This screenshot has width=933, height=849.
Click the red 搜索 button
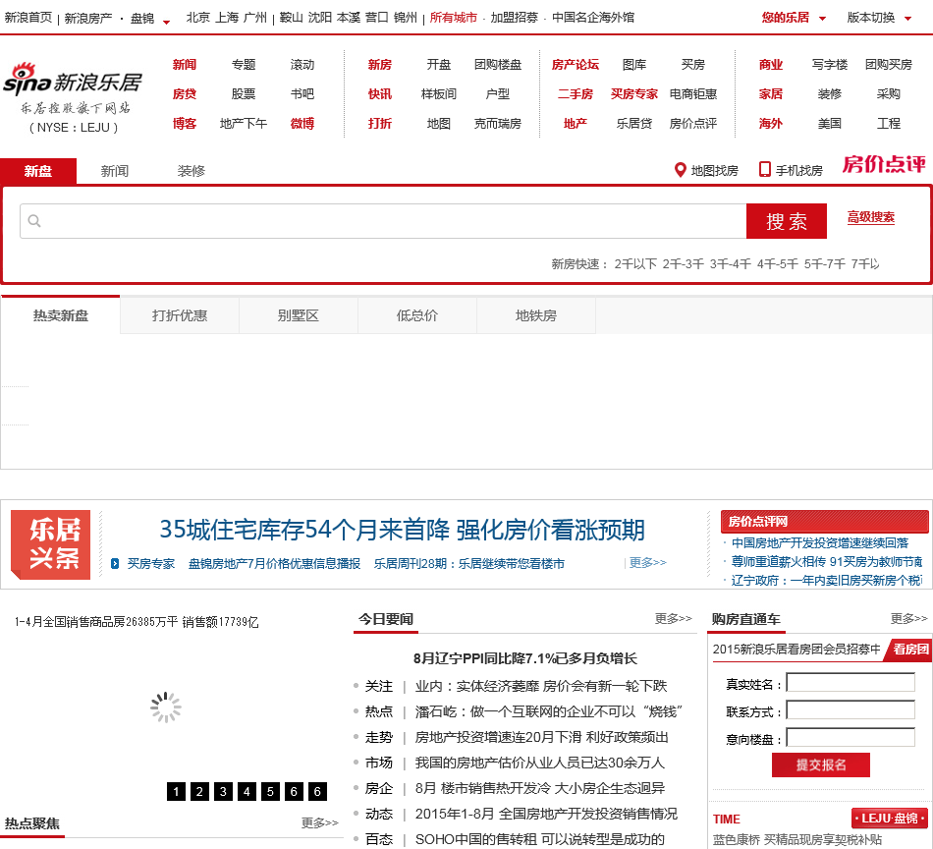(787, 221)
